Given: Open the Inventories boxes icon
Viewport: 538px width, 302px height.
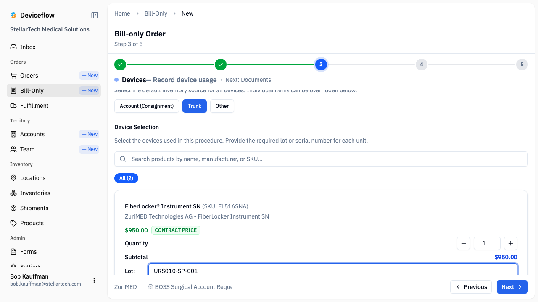Looking at the screenshot, I should coord(13,193).
